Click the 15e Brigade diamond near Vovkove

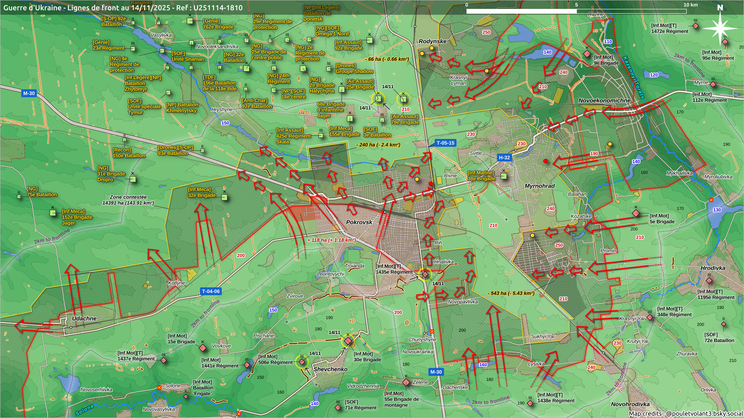tap(202, 348)
